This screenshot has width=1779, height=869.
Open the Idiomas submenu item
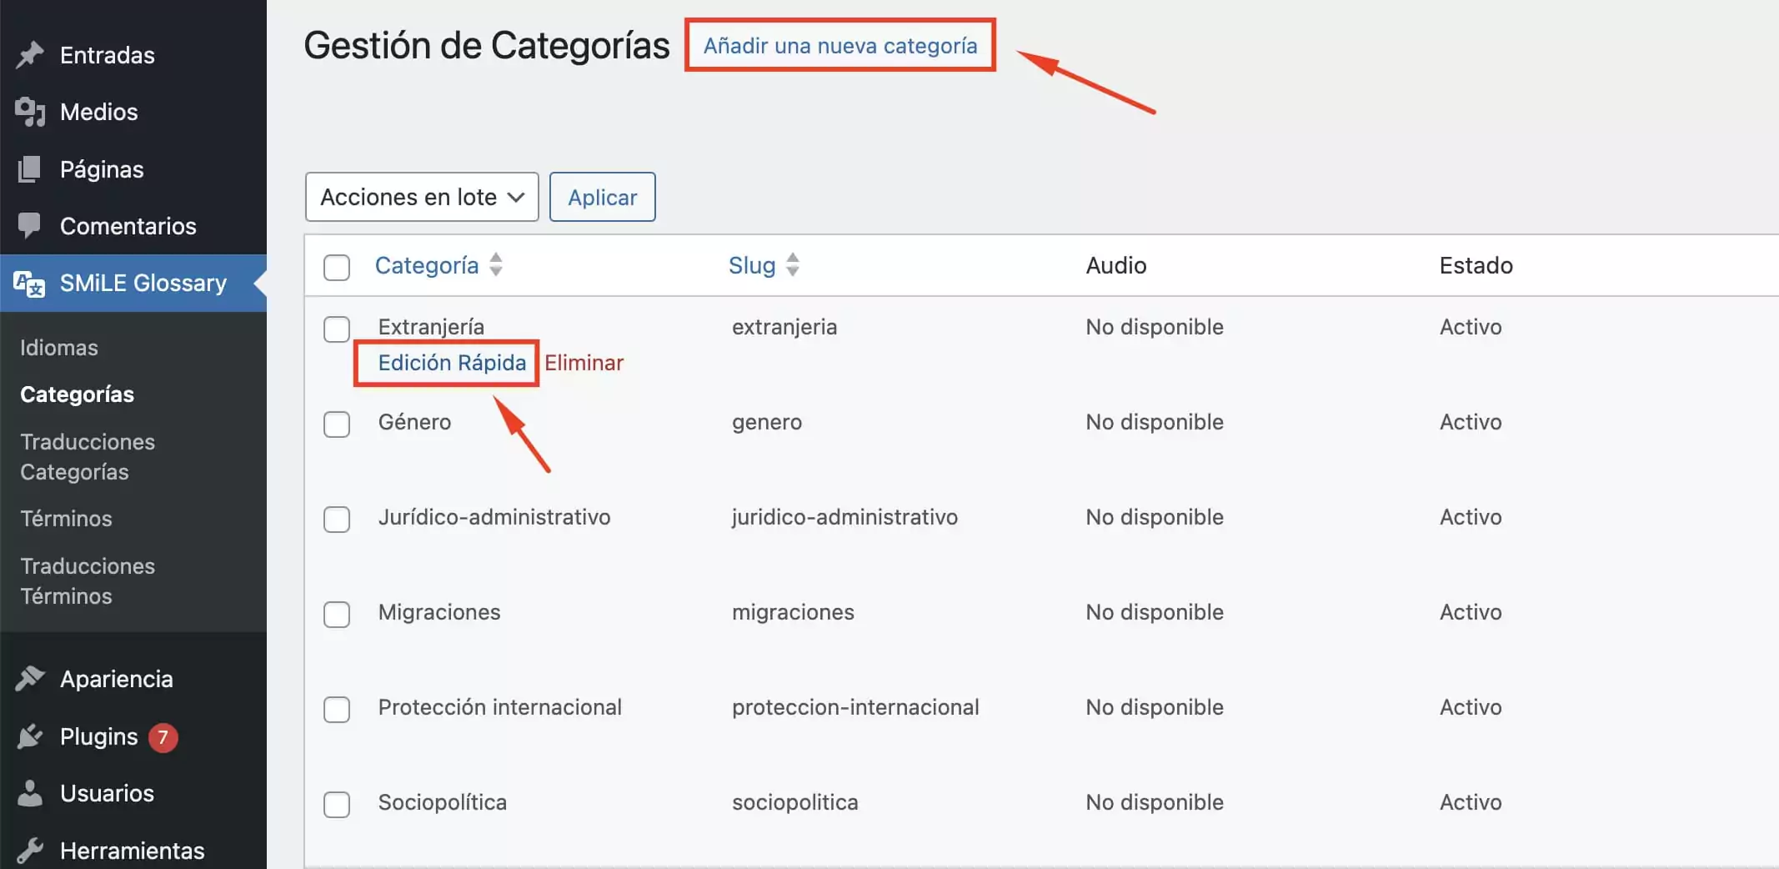59,348
